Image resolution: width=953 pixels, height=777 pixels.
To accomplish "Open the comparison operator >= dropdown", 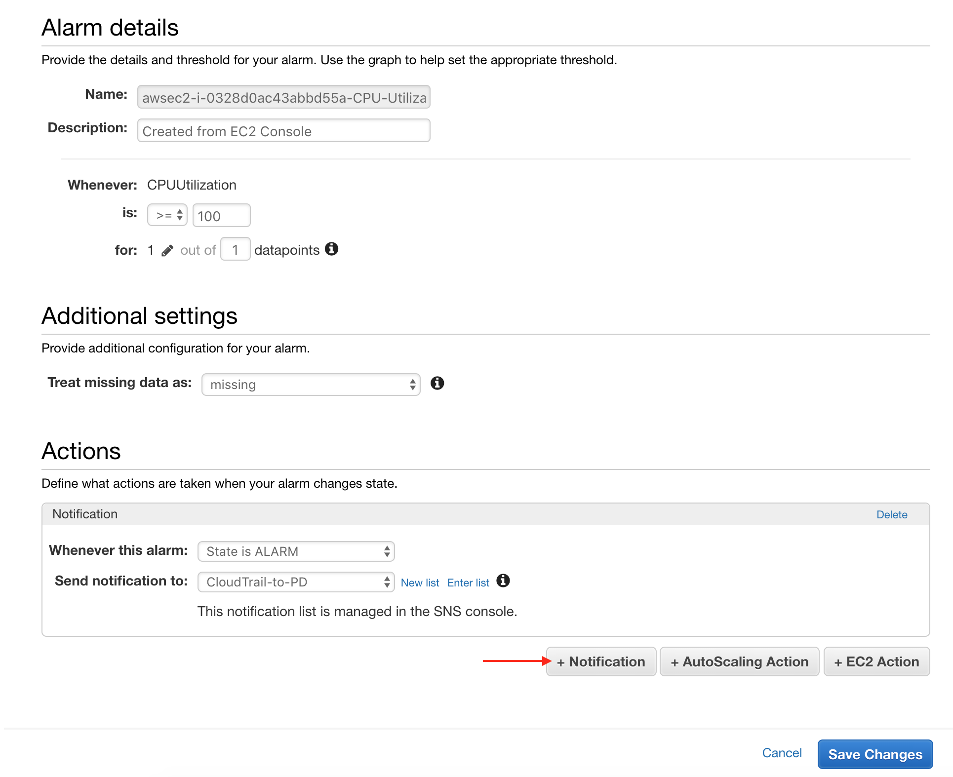I will 167,215.
